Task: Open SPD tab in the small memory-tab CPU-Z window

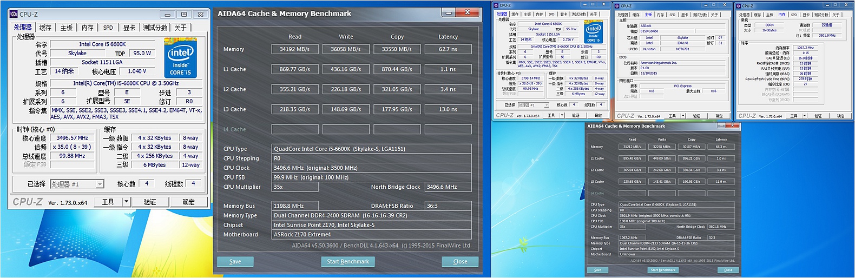Action: point(794,15)
